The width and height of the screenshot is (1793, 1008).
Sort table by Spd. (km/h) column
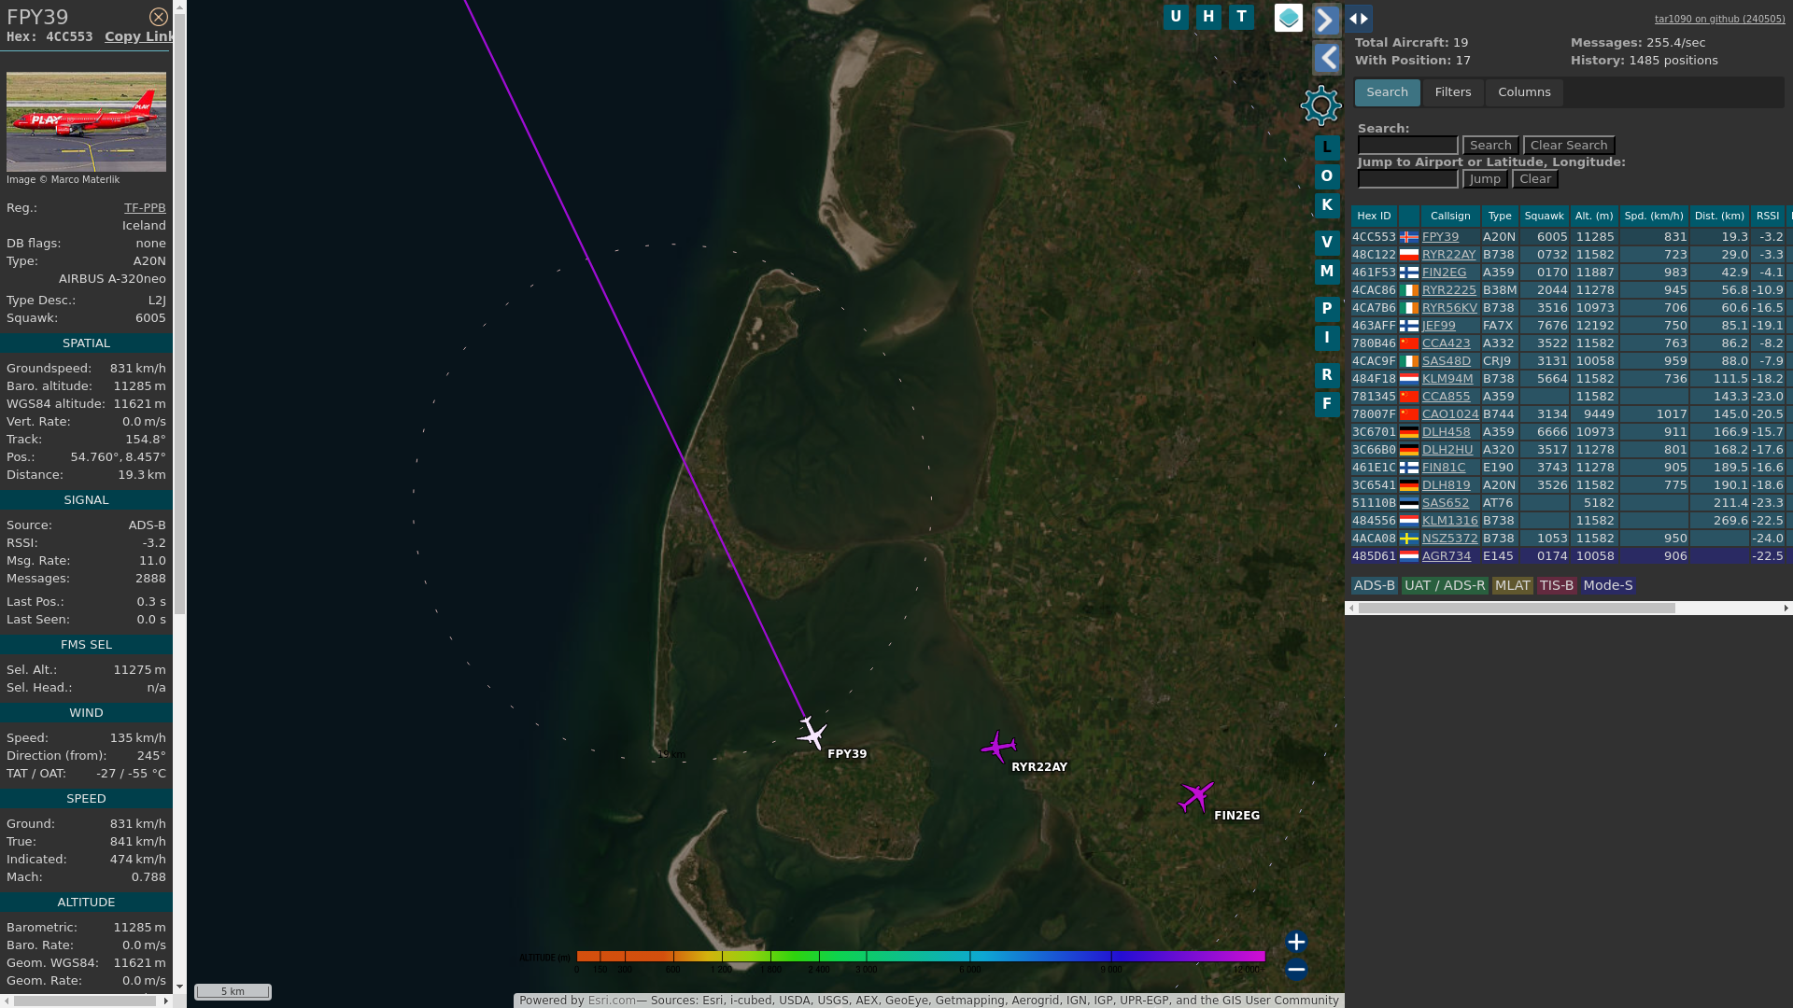tap(1654, 216)
